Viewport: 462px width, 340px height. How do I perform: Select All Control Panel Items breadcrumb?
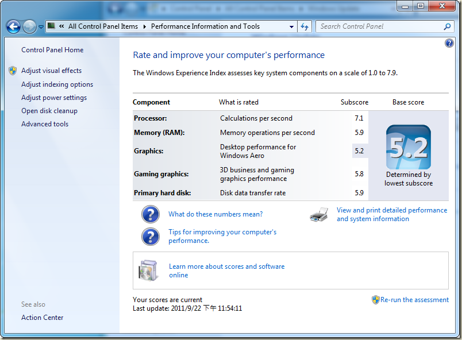tap(103, 26)
